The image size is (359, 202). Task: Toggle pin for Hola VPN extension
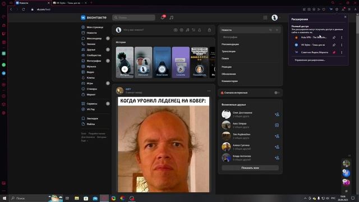334,38
